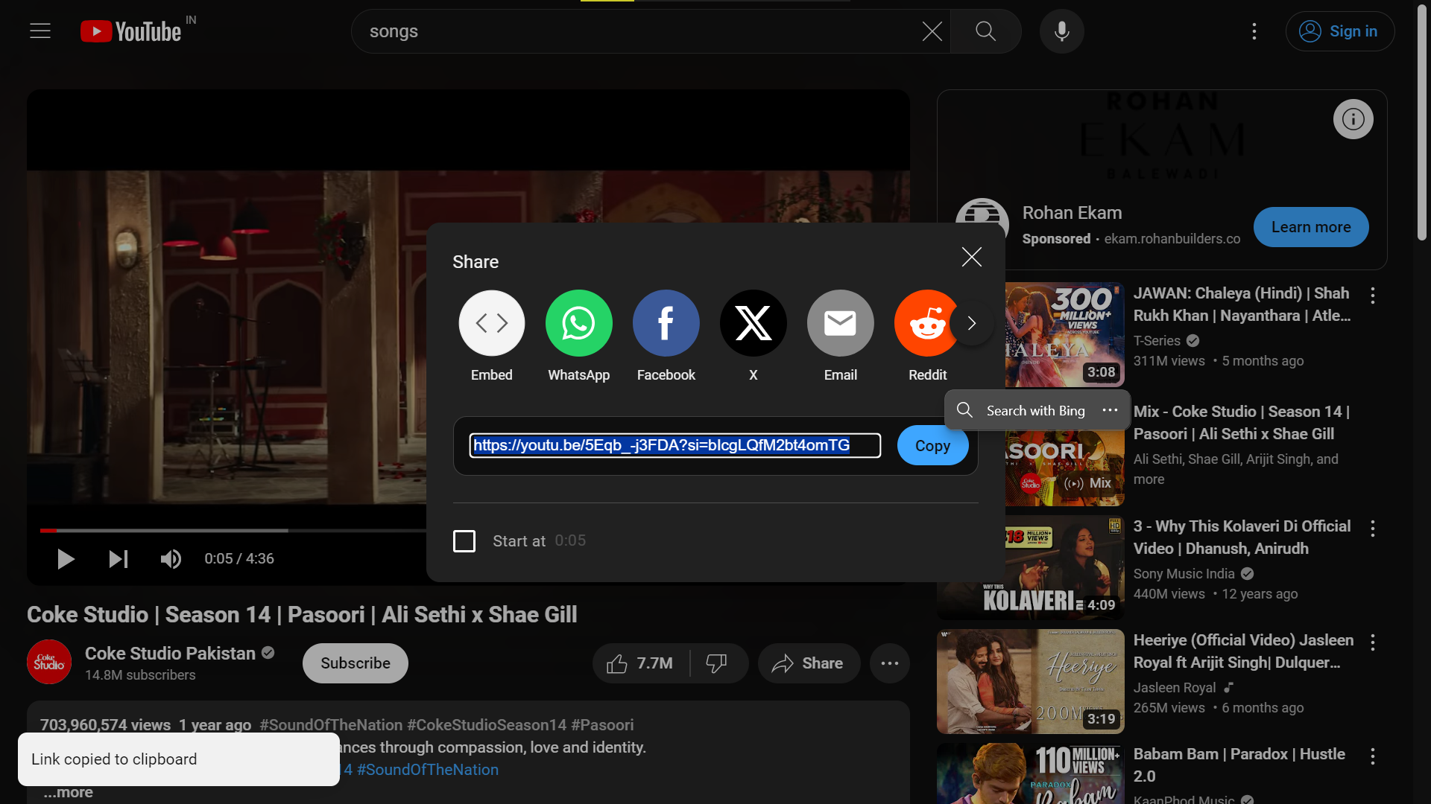
Task: Start voice search with microphone icon
Action: pyautogui.click(x=1061, y=31)
